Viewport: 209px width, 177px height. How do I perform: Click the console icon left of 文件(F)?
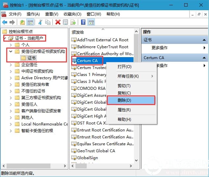(x=4, y=14)
